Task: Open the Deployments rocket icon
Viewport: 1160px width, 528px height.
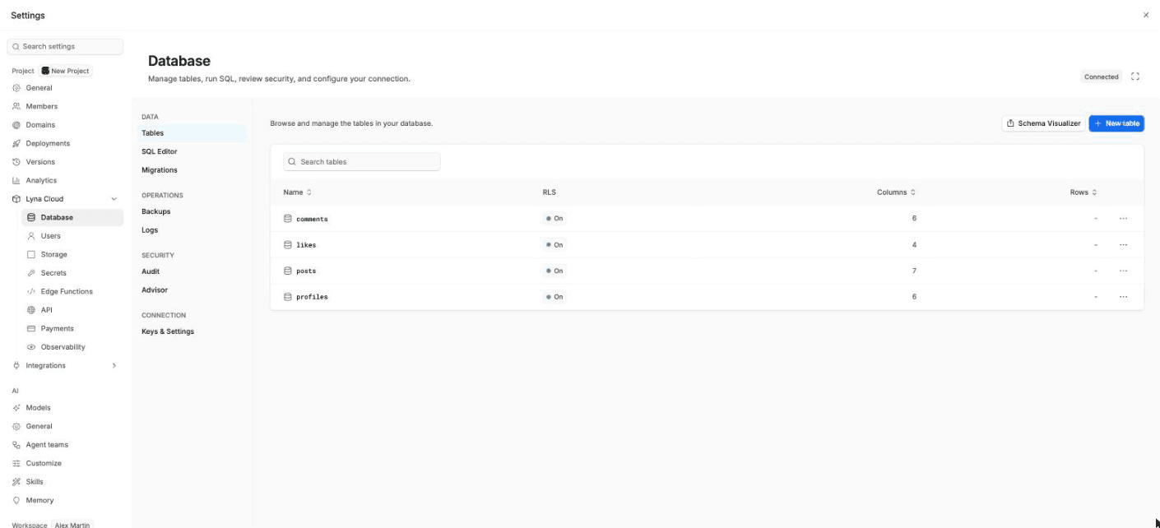Action: tap(16, 143)
